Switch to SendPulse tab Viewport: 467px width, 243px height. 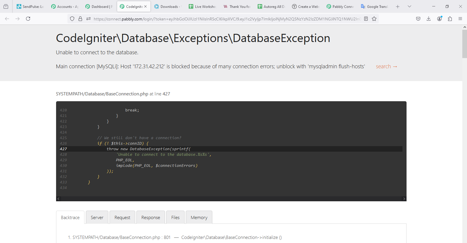point(30,6)
